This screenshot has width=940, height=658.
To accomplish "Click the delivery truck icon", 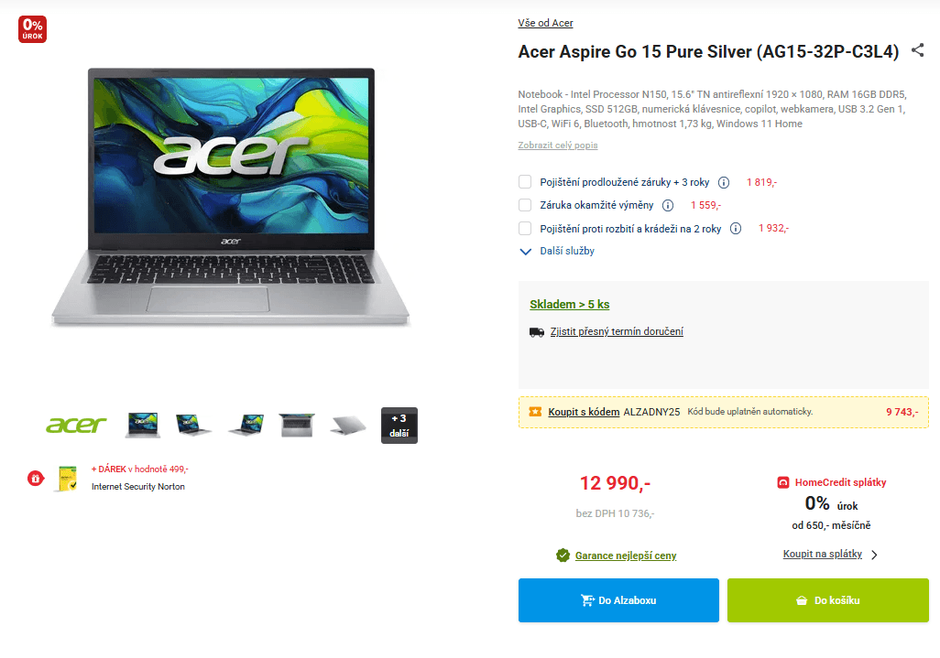I will click(537, 332).
